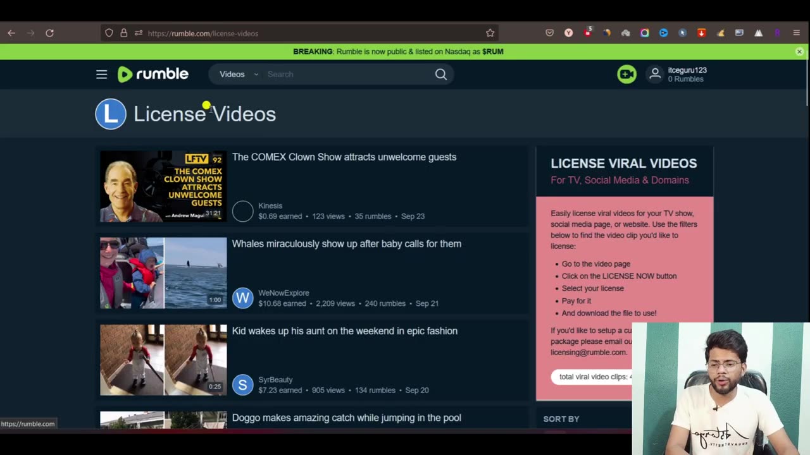Open the site permissions icon in address bar
Screen dimensions: 810x455
coord(138,33)
